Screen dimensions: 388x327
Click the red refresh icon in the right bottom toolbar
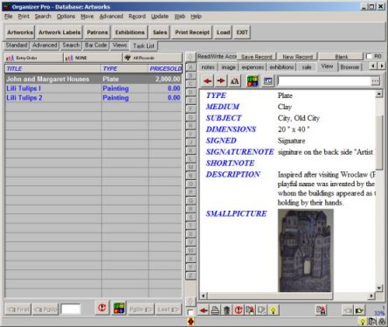[x=239, y=310]
